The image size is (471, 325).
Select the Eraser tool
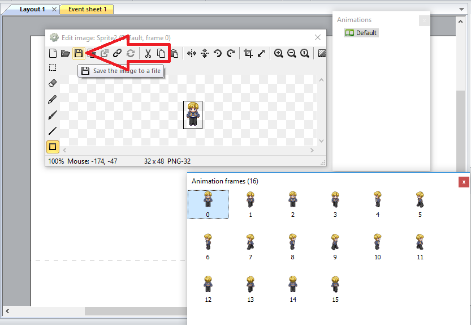tap(53, 83)
